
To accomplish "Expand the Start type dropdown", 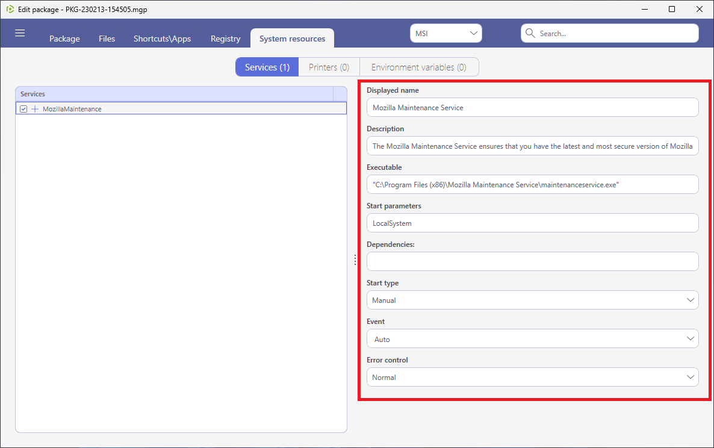I will click(x=532, y=300).
